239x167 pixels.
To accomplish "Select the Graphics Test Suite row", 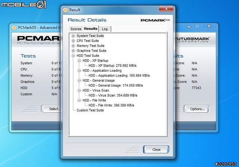I will (x=91, y=51).
